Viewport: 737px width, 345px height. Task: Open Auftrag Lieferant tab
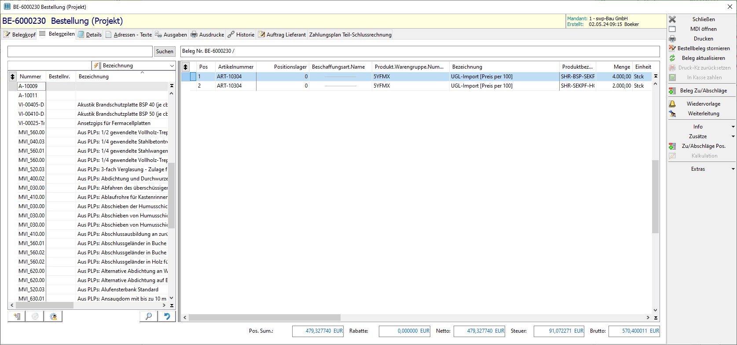coord(282,35)
